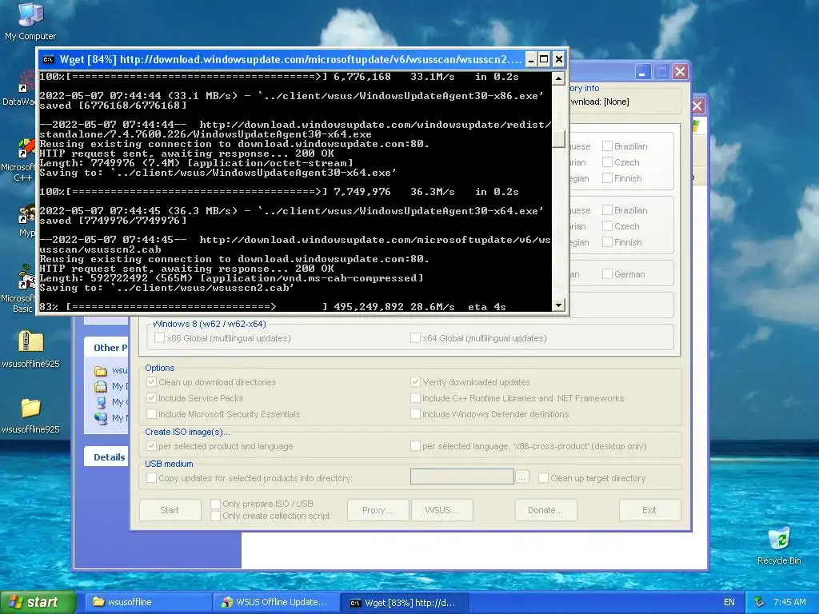Viewport: 819px width, 614px height.
Task: Check Windows 8 x64 Global checkbox
Action: (x=415, y=338)
